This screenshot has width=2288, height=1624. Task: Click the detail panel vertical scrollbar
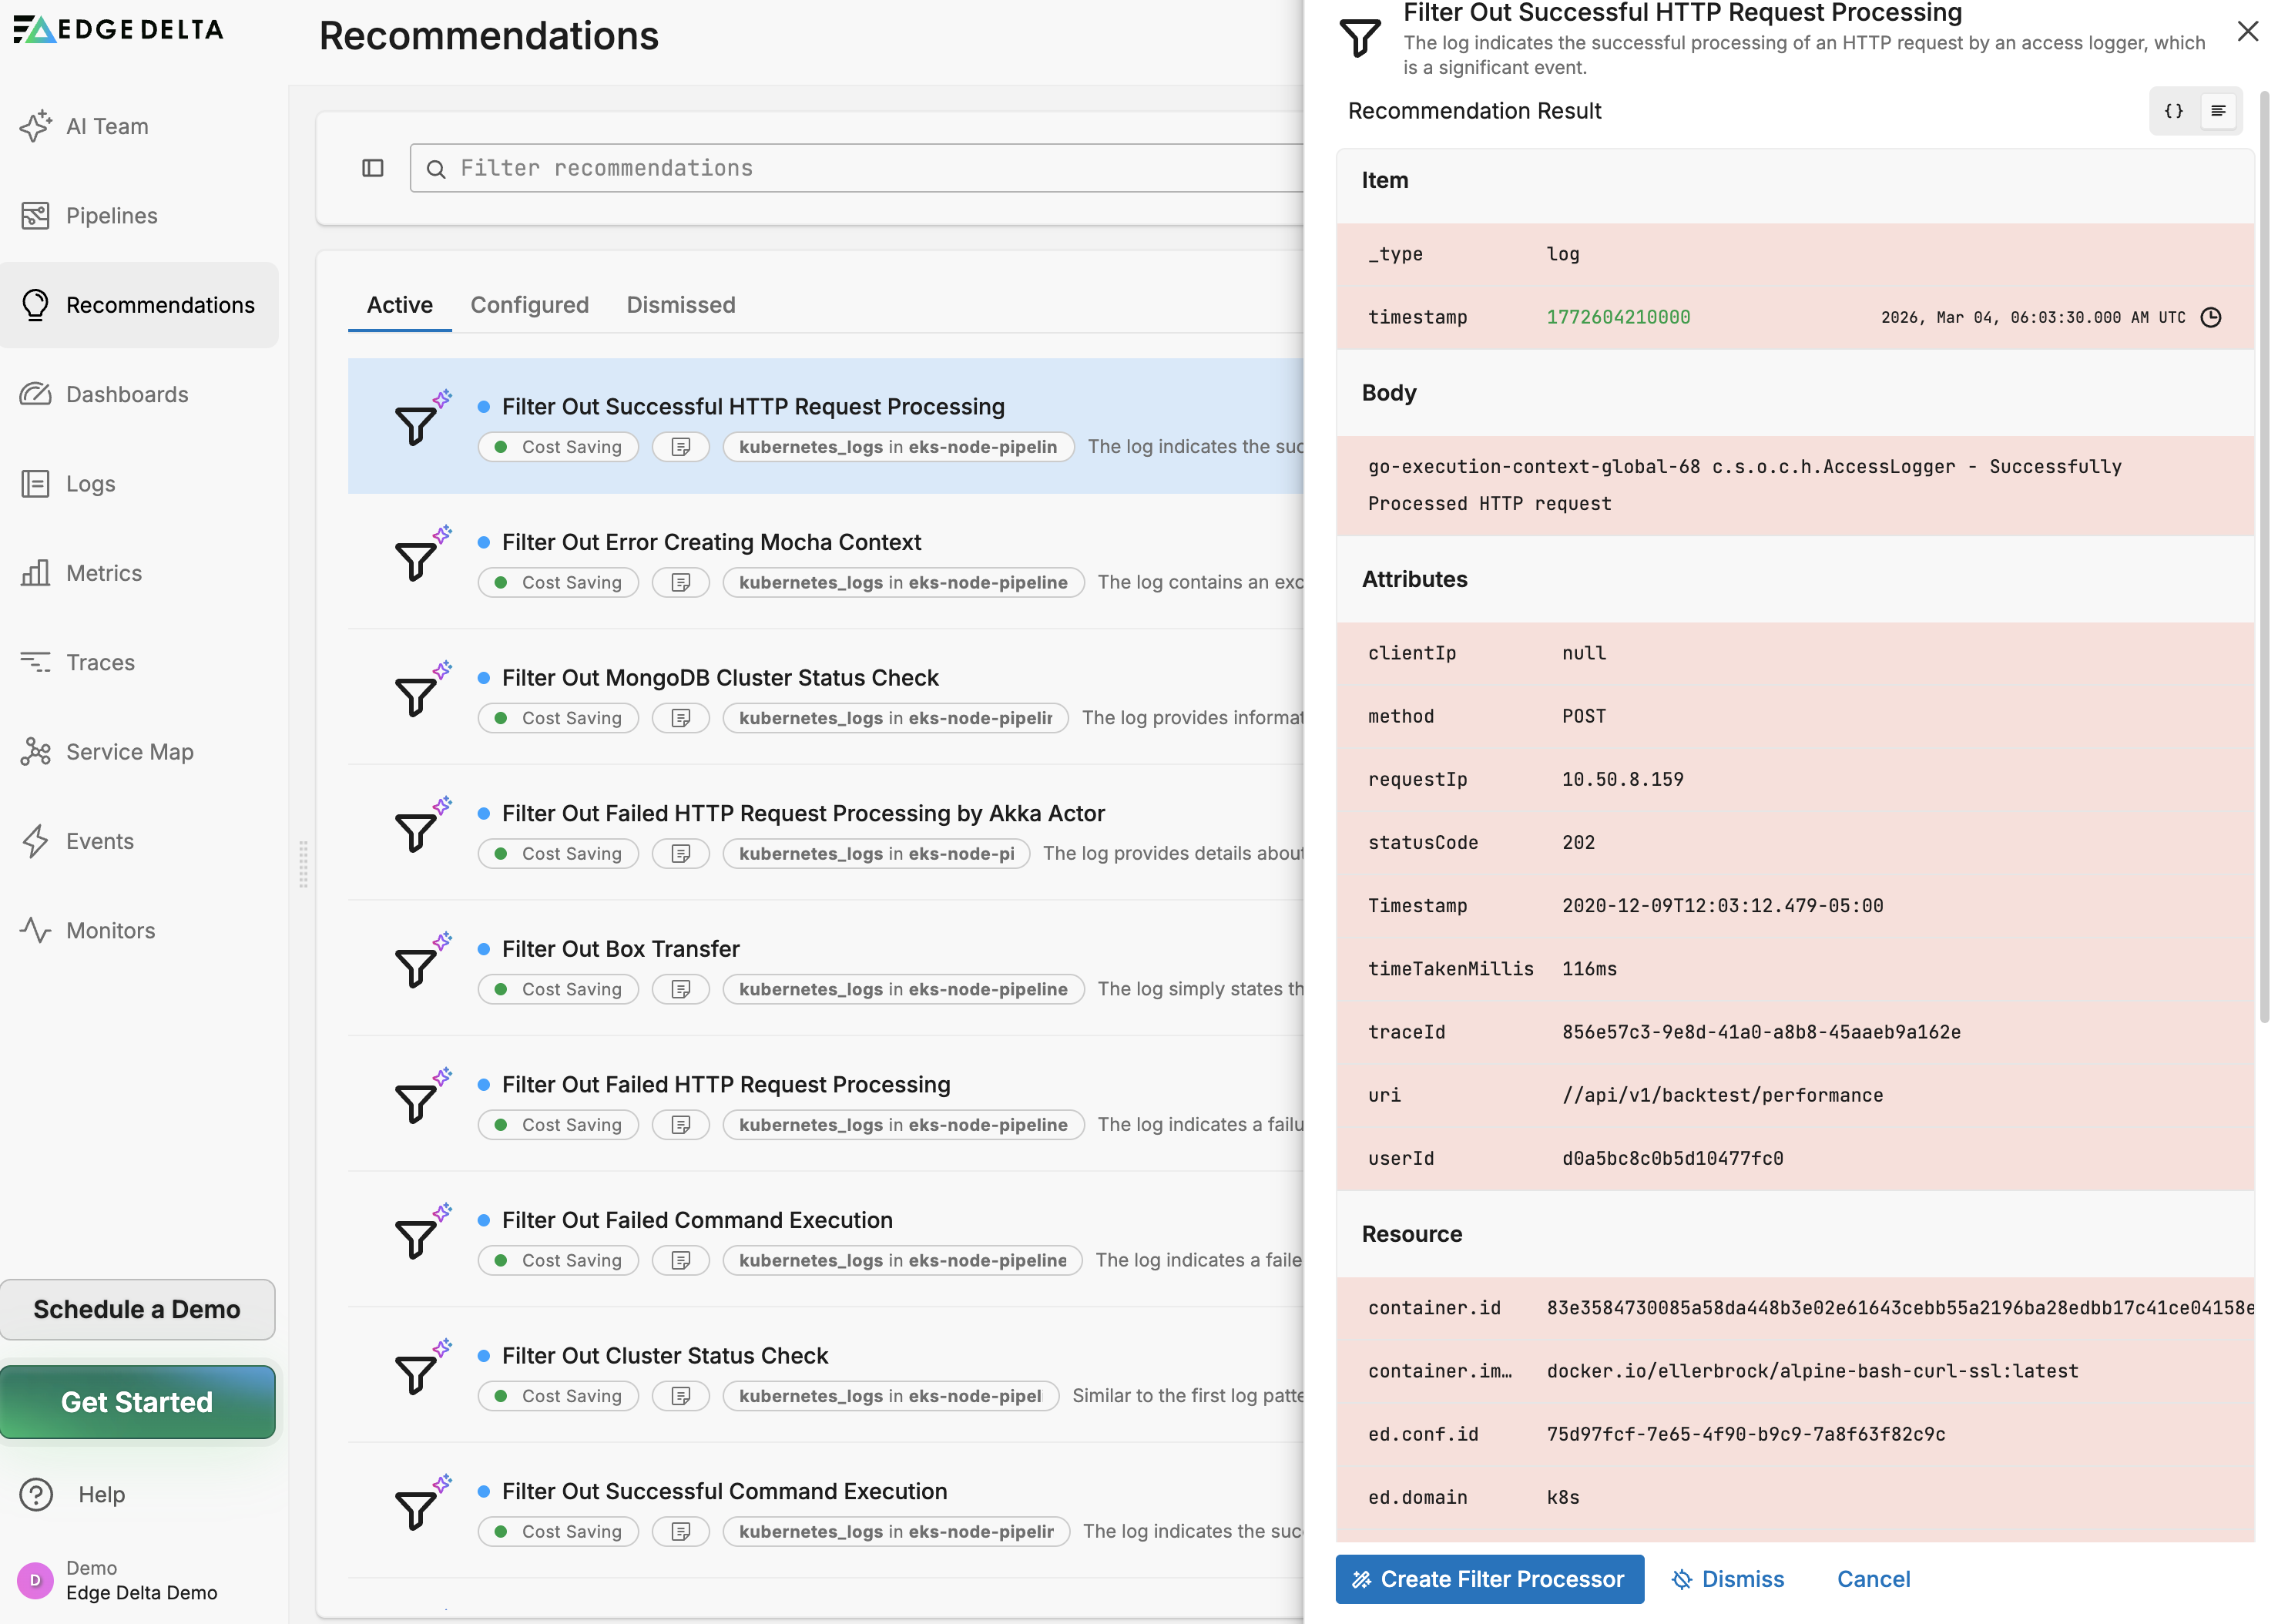[2264, 556]
